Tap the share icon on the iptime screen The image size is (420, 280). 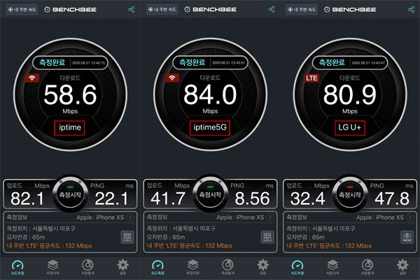coord(132,10)
